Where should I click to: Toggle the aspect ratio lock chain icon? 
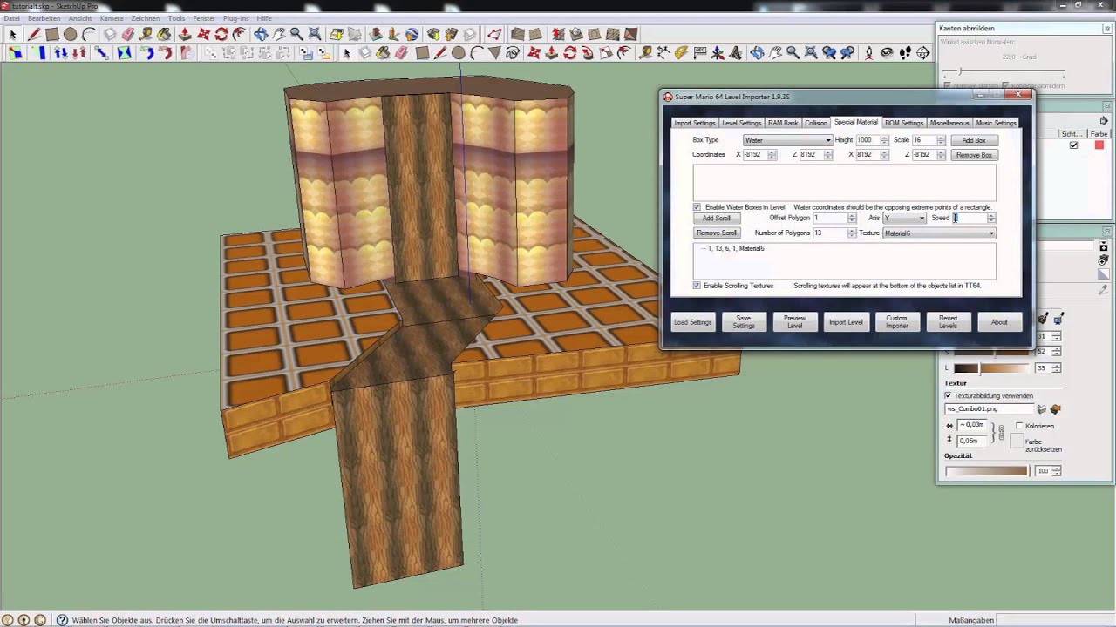(1002, 432)
